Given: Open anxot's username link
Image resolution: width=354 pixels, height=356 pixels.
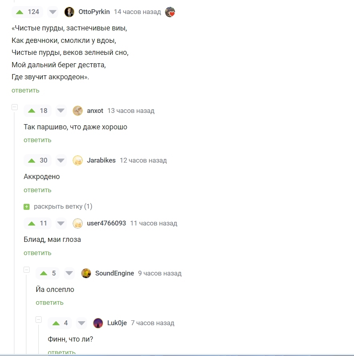Looking at the screenshot, I should pos(95,111).
